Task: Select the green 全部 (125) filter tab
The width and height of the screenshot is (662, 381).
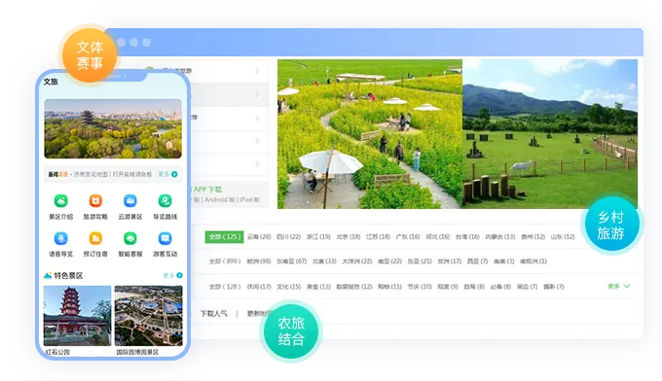Action: [224, 237]
